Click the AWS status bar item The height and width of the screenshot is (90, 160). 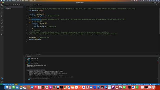point(16,84)
